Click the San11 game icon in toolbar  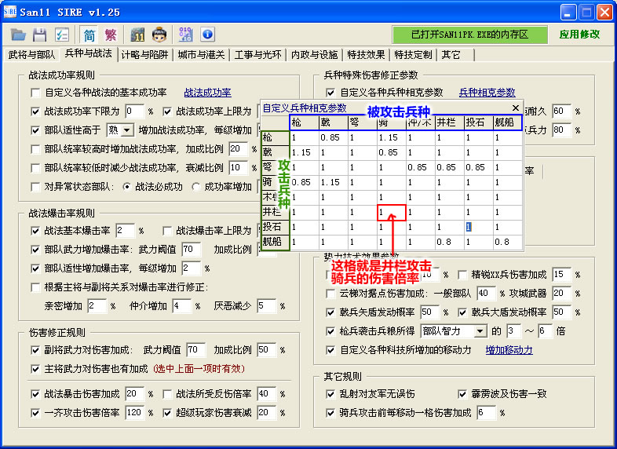click(x=138, y=35)
